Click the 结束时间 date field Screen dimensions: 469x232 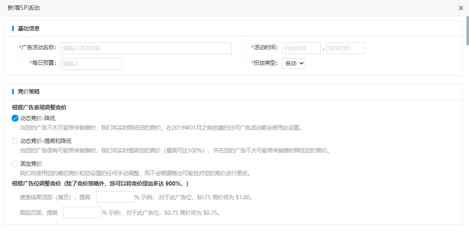346,49
